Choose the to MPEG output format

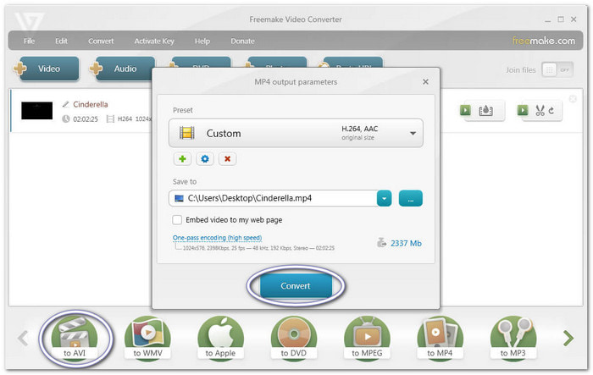coord(367,337)
